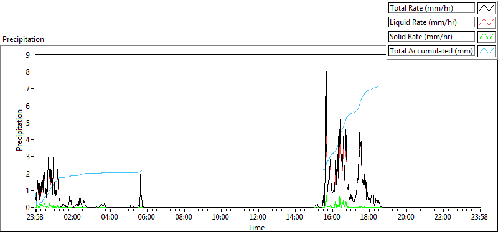Click the vertical Precipitation axis title
Viewport: 498px width, 232px height.
point(19,130)
